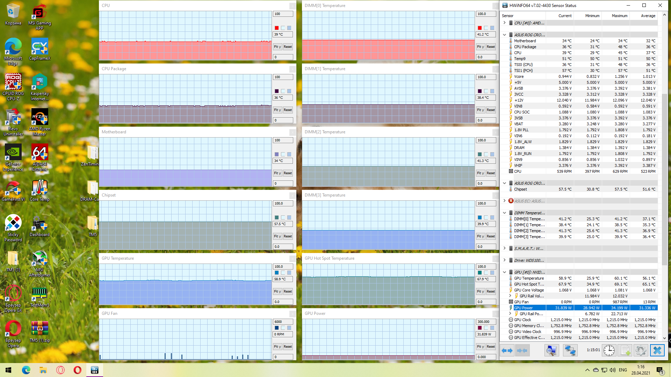Screen dimensions: 671x377
Task: Click Reset in GPU Power graph
Action: pos(491,347)
